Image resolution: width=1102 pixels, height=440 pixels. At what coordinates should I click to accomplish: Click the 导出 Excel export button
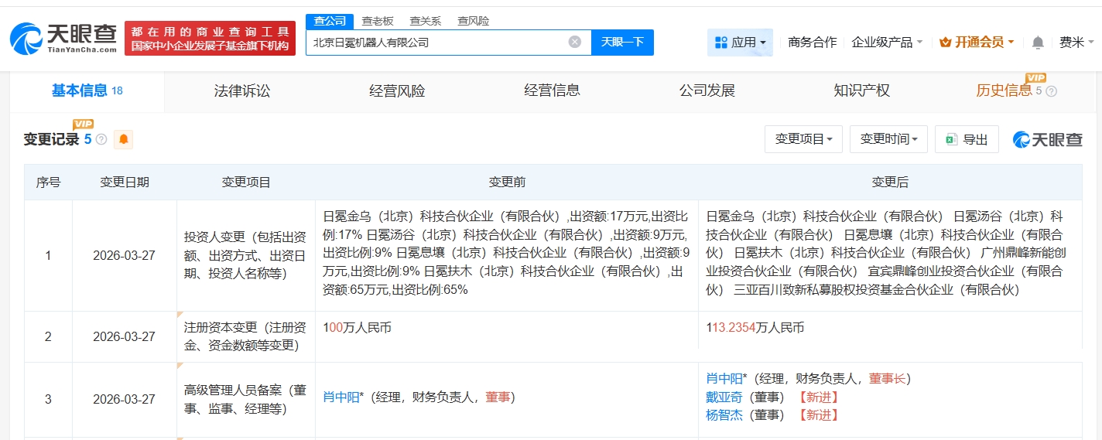pos(967,139)
